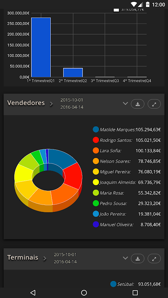Click value 8.708,40€
Image resolution: width=168 pixels, height=298 pixels.
pyautogui.click(x=151, y=225)
